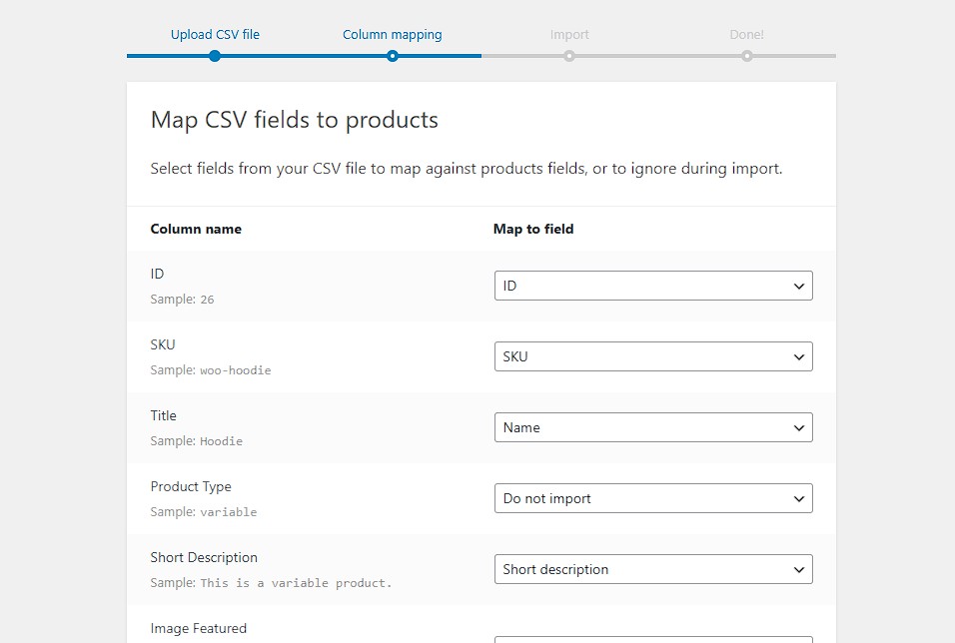The height and width of the screenshot is (643, 955).
Task: Click the chevron arrow on the ID dropdown
Action: pos(799,287)
